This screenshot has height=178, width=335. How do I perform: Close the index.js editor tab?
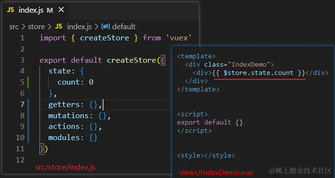click(x=61, y=10)
